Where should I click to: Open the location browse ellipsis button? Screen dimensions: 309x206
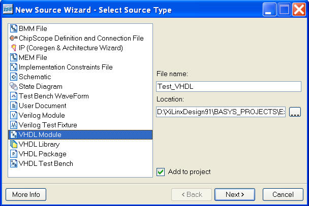pos(295,112)
